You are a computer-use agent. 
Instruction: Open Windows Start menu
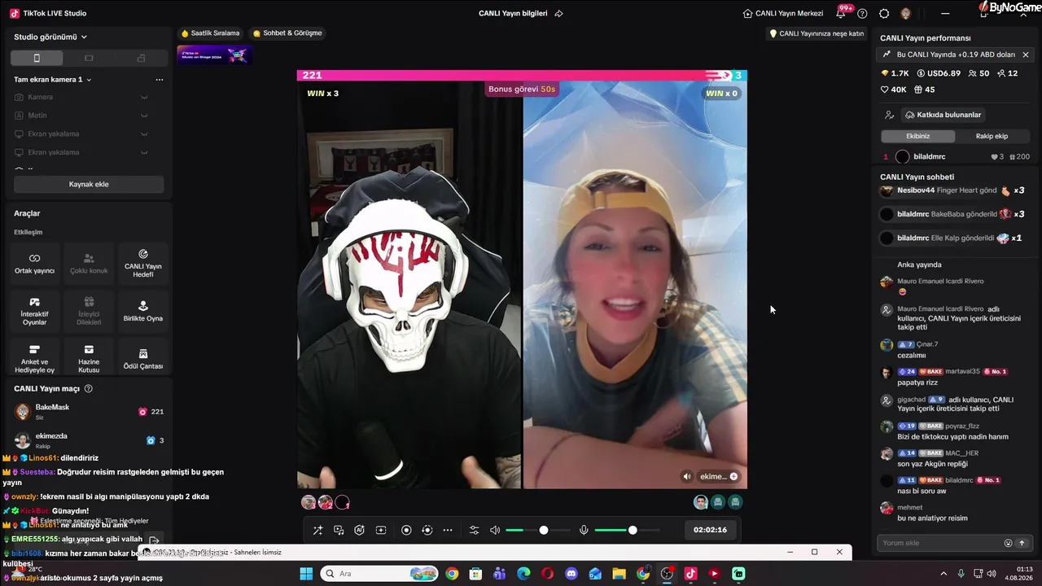(306, 574)
